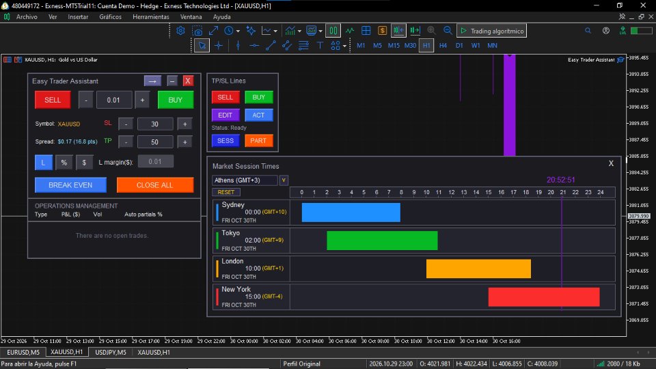Click RESET in Market Session Times
Image resolution: width=656 pixels, height=369 pixels.
(x=226, y=192)
